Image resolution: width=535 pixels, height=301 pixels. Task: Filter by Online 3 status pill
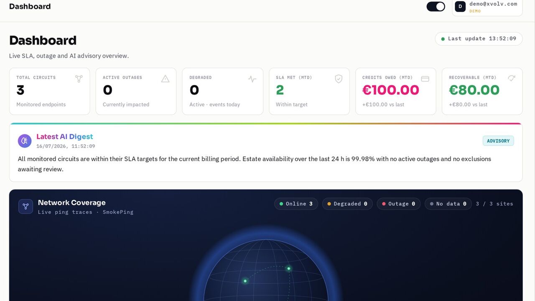coord(296,204)
